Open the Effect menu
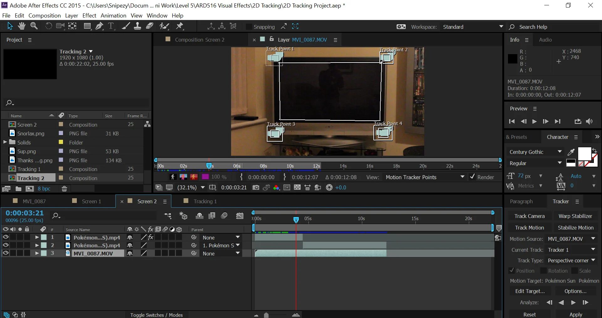The width and height of the screenshot is (602, 318). click(x=89, y=15)
